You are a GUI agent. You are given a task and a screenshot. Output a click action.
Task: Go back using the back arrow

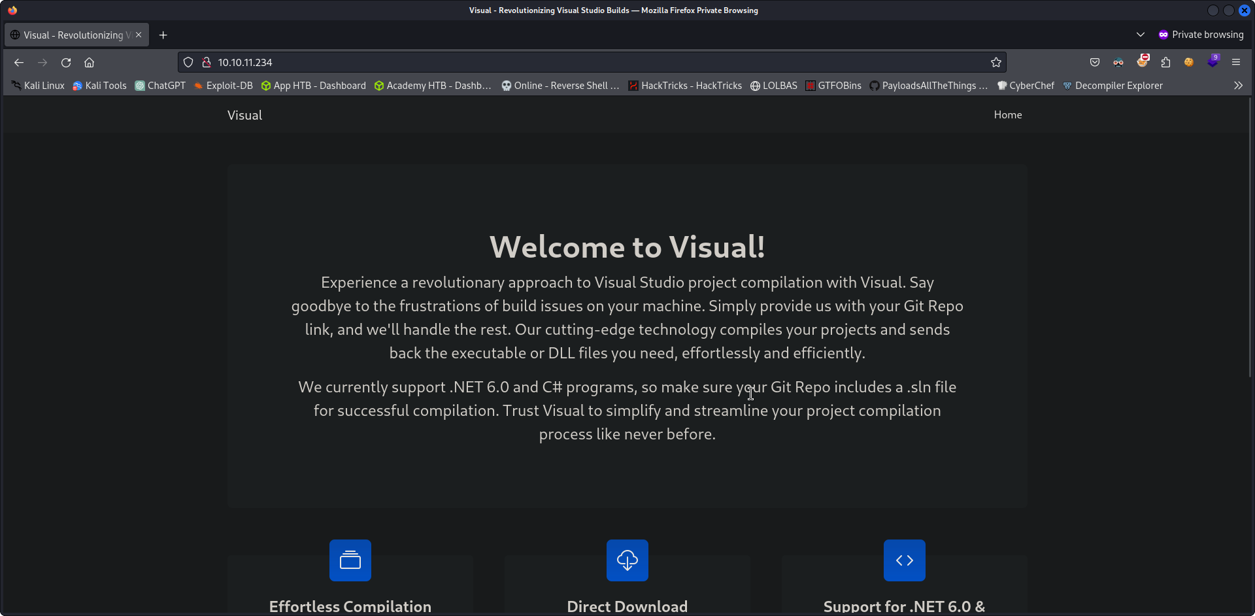point(19,63)
